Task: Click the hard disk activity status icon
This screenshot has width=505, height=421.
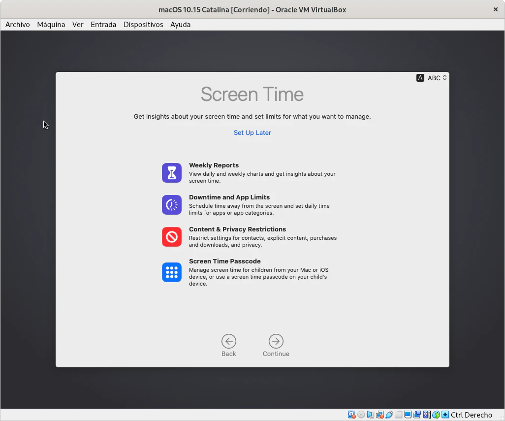Action: pyautogui.click(x=351, y=415)
